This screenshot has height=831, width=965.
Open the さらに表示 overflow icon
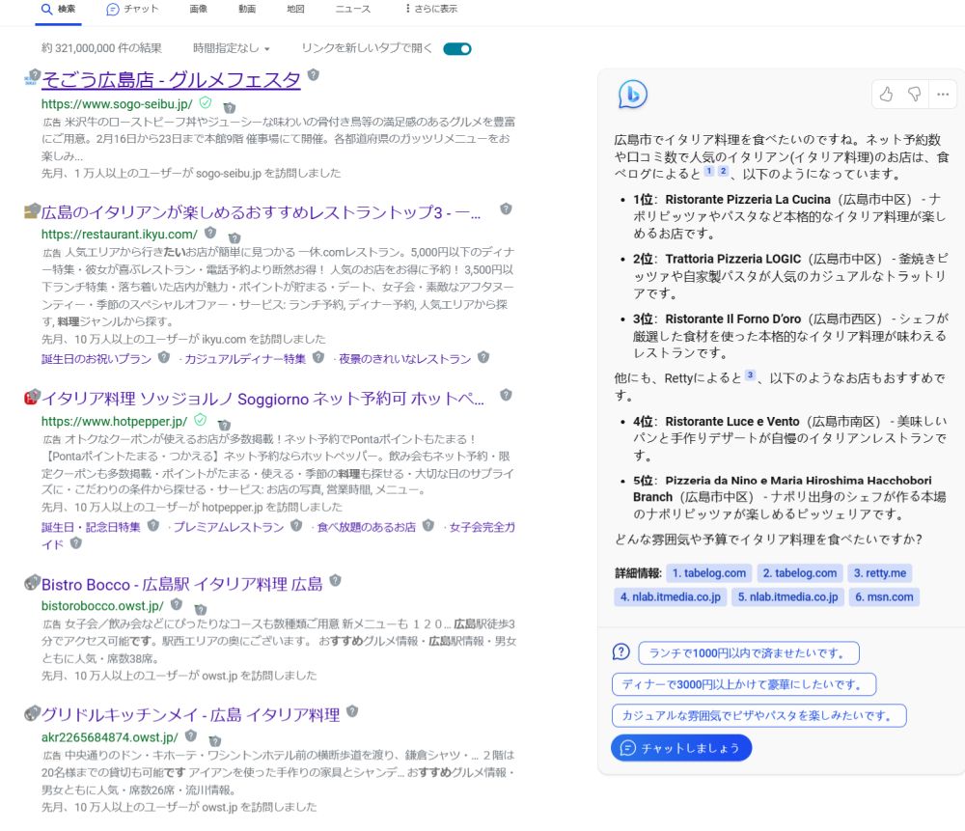tap(407, 10)
